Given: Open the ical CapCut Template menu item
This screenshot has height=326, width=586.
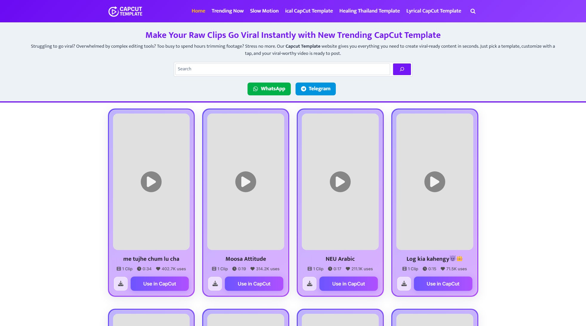Looking at the screenshot, I should click(309, 11).
